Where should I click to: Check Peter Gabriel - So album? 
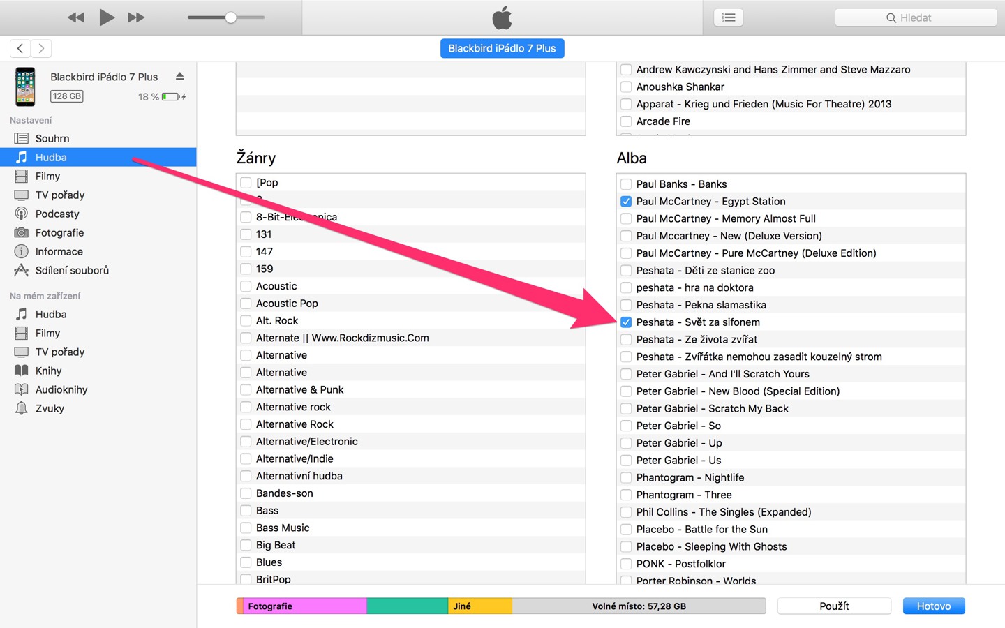626,426
